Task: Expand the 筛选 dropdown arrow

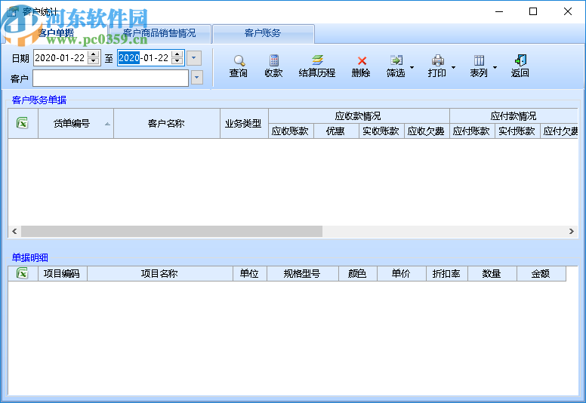Action: coord(412,68)
